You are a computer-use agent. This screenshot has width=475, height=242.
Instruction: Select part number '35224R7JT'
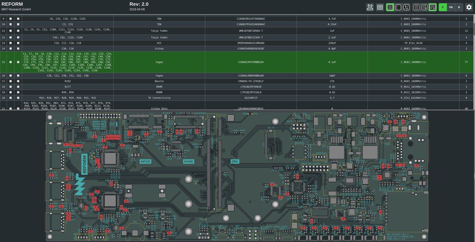pyautogui.click(x=251, y=98)
